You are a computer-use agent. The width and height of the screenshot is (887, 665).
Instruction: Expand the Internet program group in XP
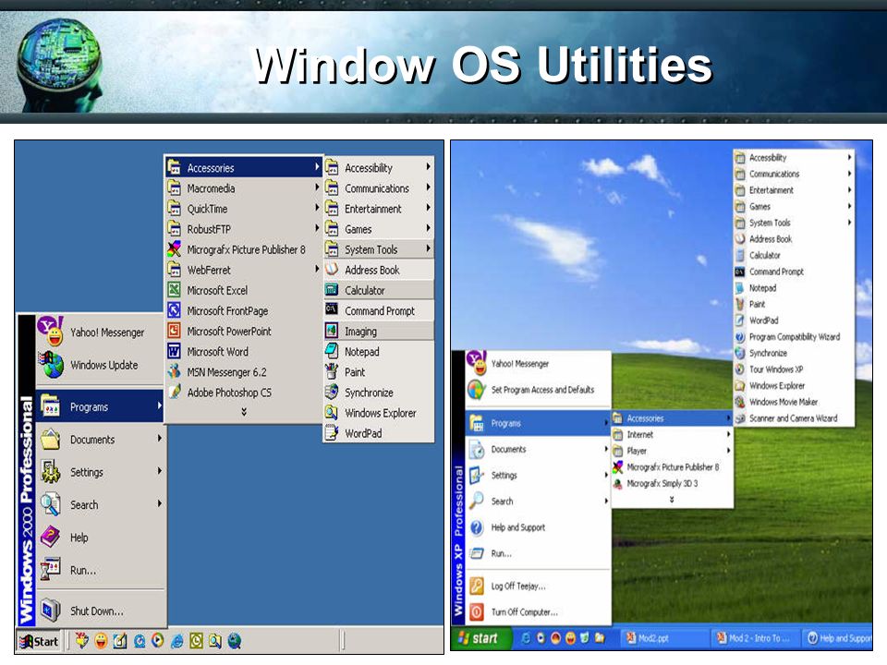click(x=672, y=434)
